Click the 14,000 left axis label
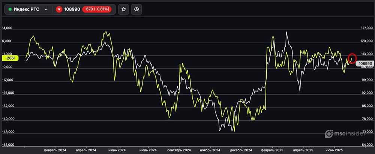375x154 pixels. [8, 28]
